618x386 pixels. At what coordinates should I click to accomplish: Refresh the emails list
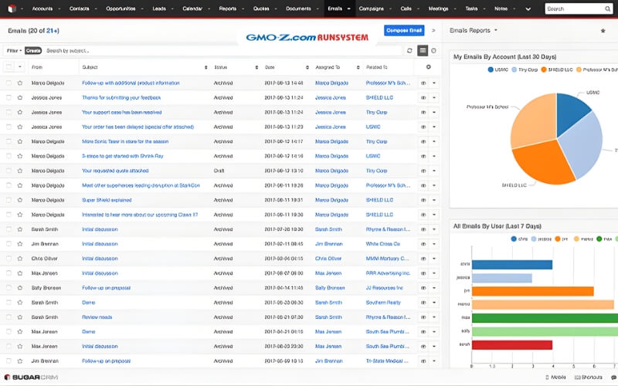pyautogui.click(x=409, y=50)
